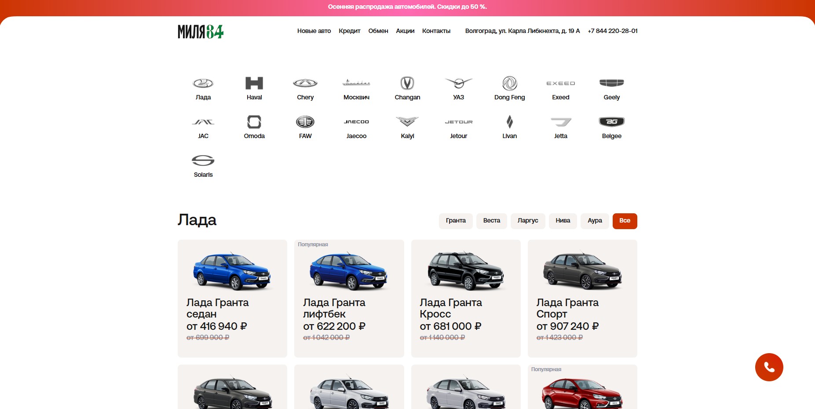Select the Changan brand logo

pyautogui.click(x=407, y=83)
